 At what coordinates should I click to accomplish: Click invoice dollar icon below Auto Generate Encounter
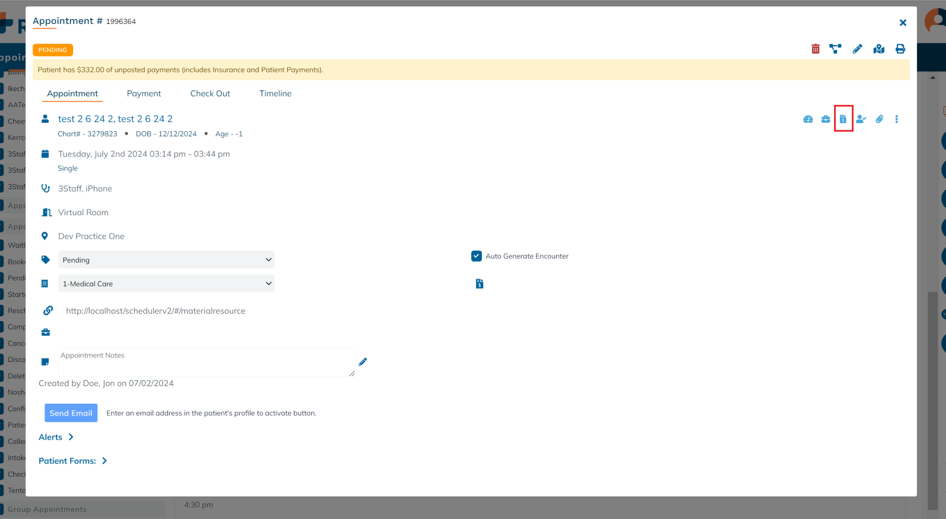[x=480, y=284]
